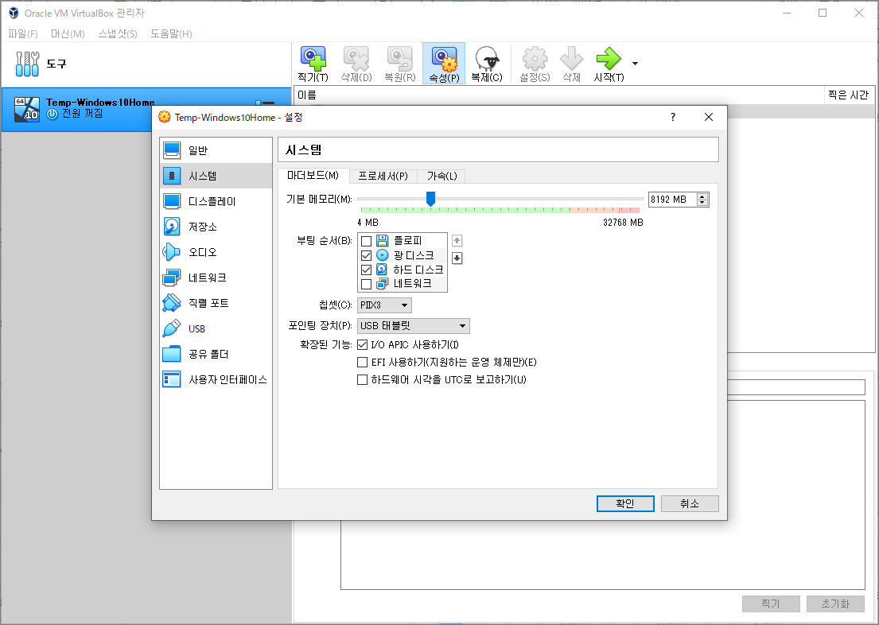Open 오디오 audio settings
The image size is (879, 625).
tap(216, 252)
